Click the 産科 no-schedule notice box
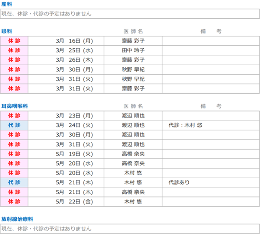The image size is (260, 234). (130, 14)
